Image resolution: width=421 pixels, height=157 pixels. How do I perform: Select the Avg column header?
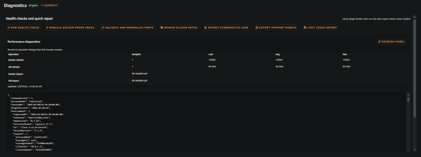[277, 55]
